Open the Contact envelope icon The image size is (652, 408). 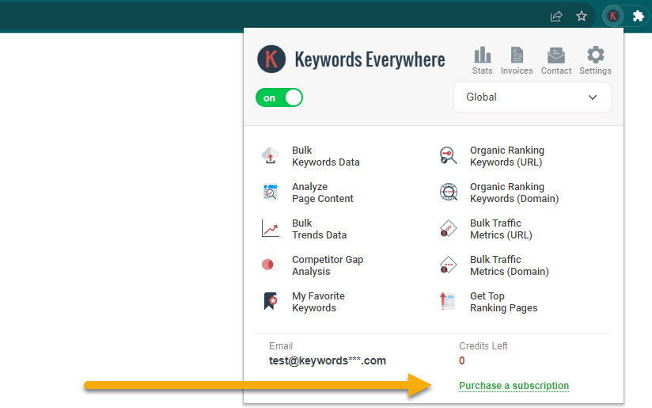click(556, 55)
